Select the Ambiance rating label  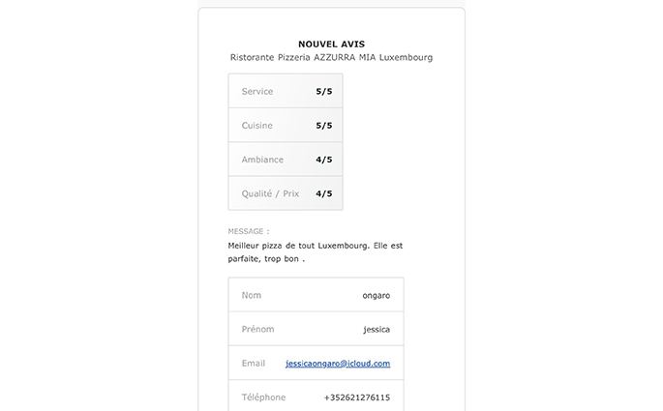click(262, 160)
